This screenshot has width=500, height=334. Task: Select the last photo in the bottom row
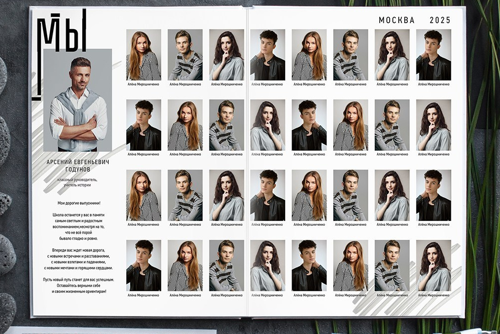(x=433, y=265)
